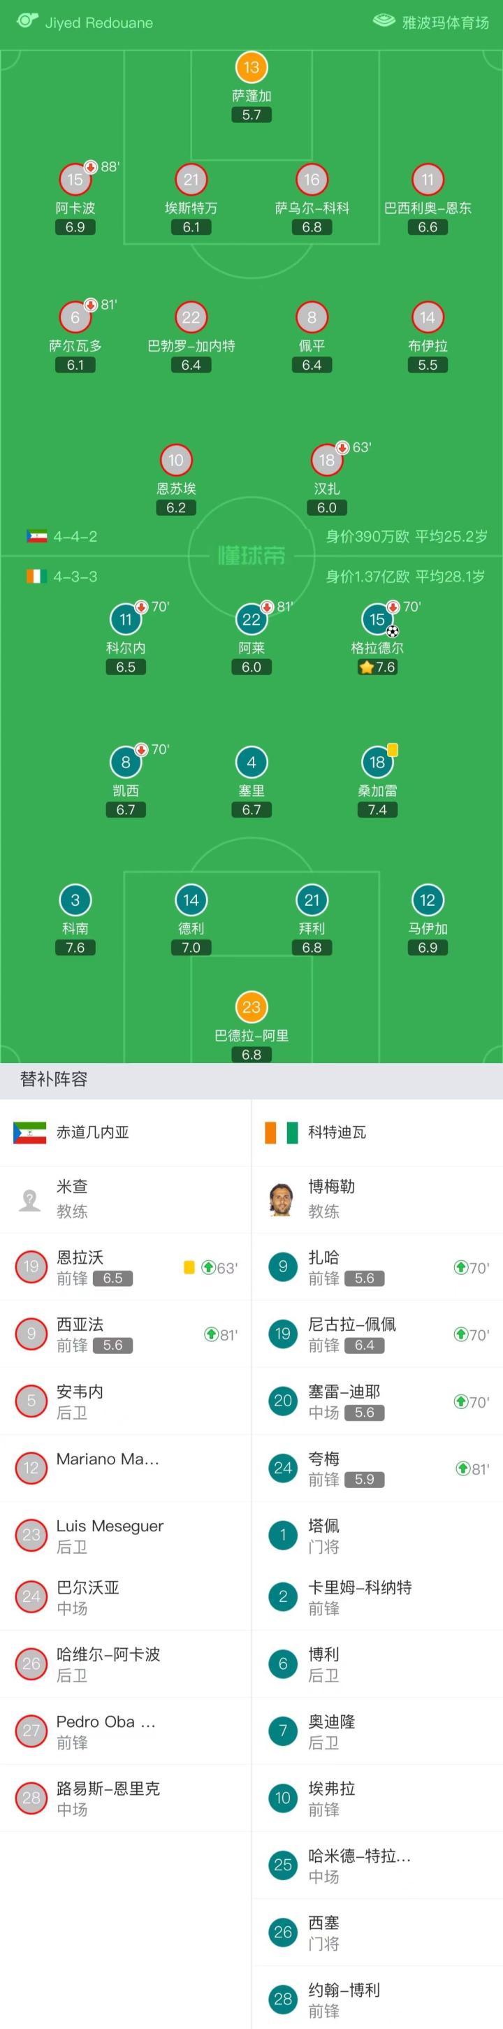Click the stadium icon beside 雅波玛体育场
This screenshot has width=503, height=2029.
tap(384, 21)
